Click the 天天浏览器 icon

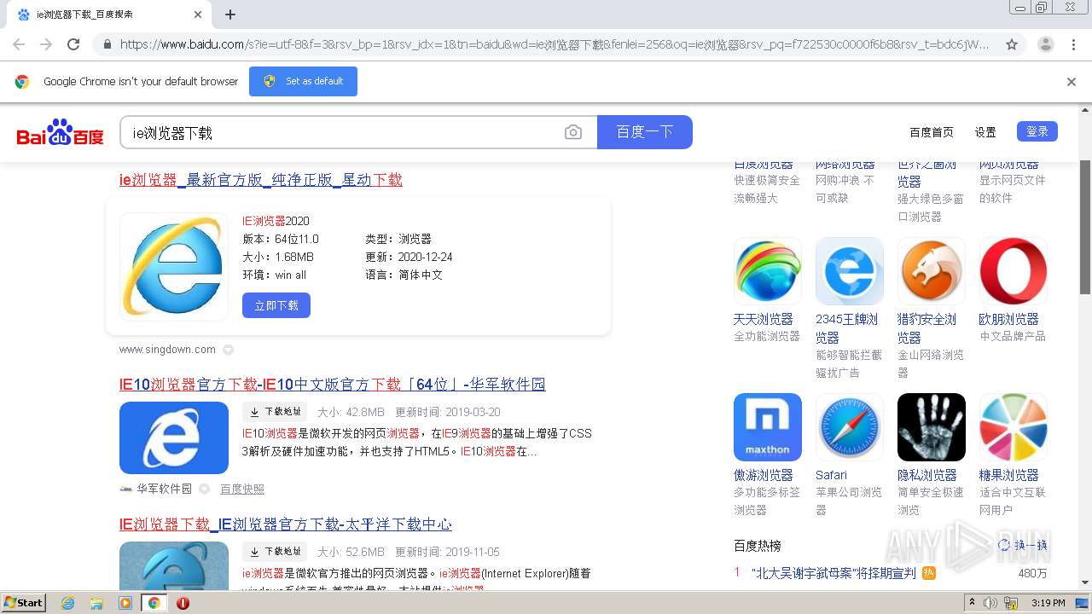[768, 271]
